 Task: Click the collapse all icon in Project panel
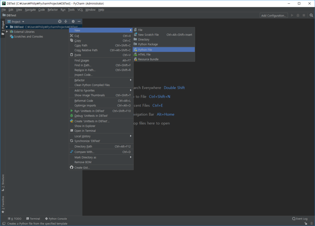[66, 22]
